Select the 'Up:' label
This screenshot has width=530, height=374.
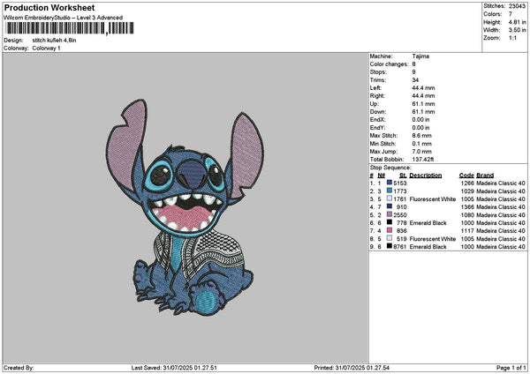click(375, 104)
